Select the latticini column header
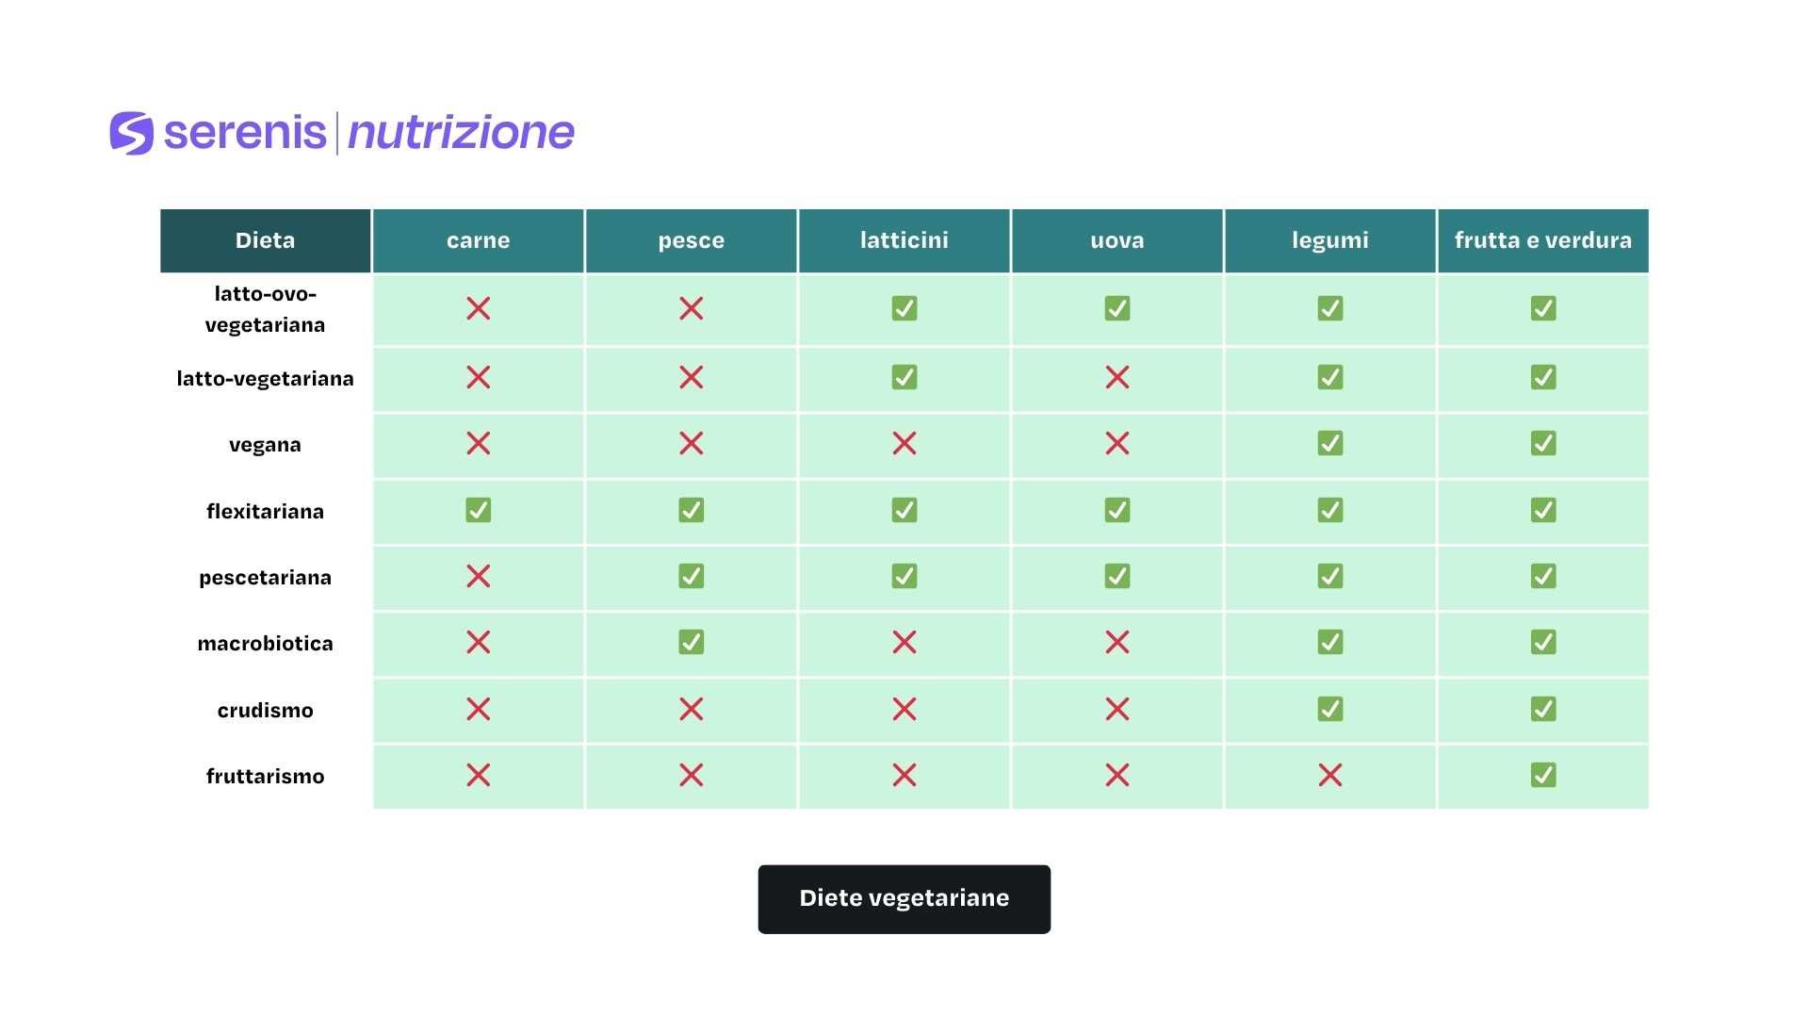 (x=904, y=240)
